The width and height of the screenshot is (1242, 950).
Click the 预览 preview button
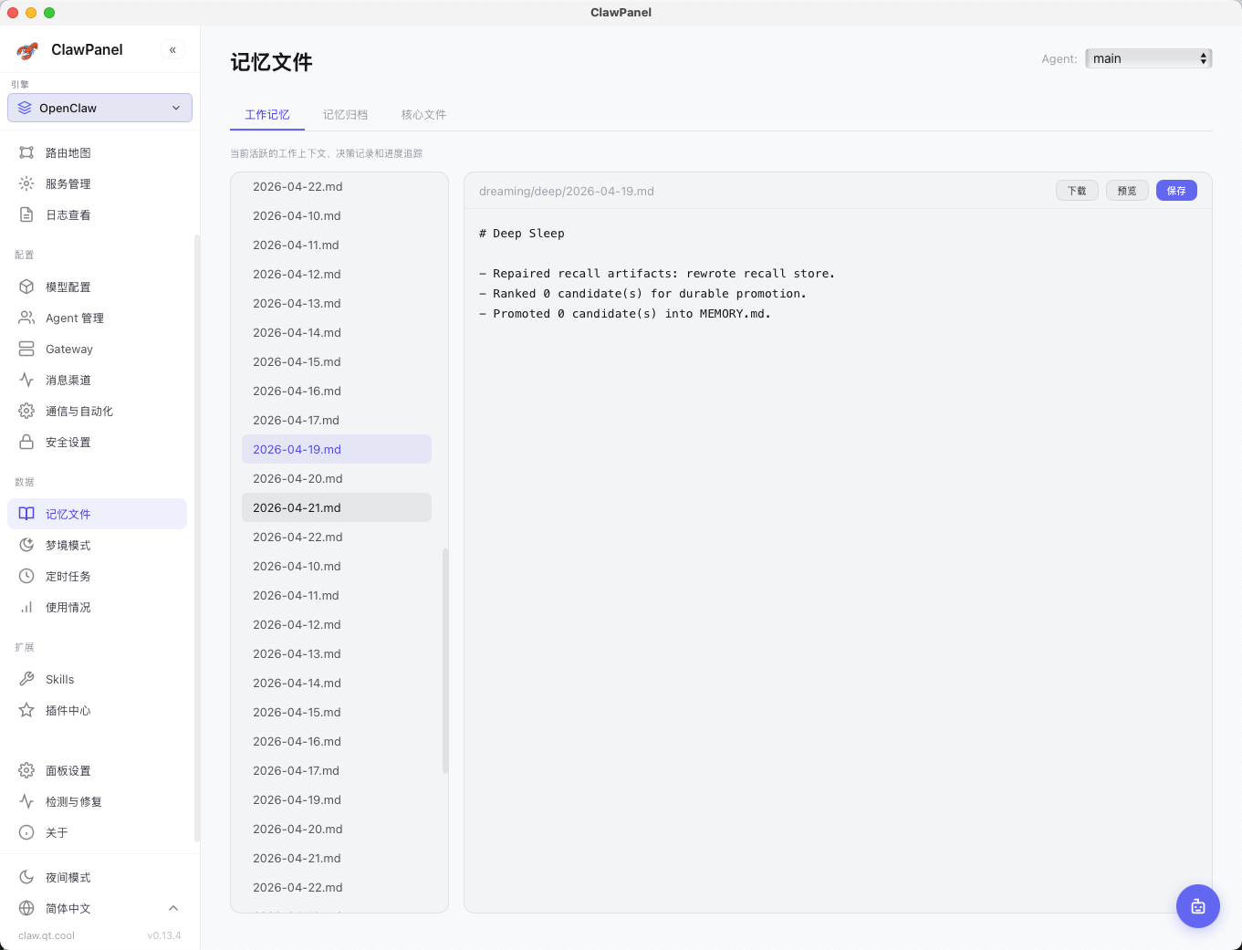click(x=1126, y=191)
